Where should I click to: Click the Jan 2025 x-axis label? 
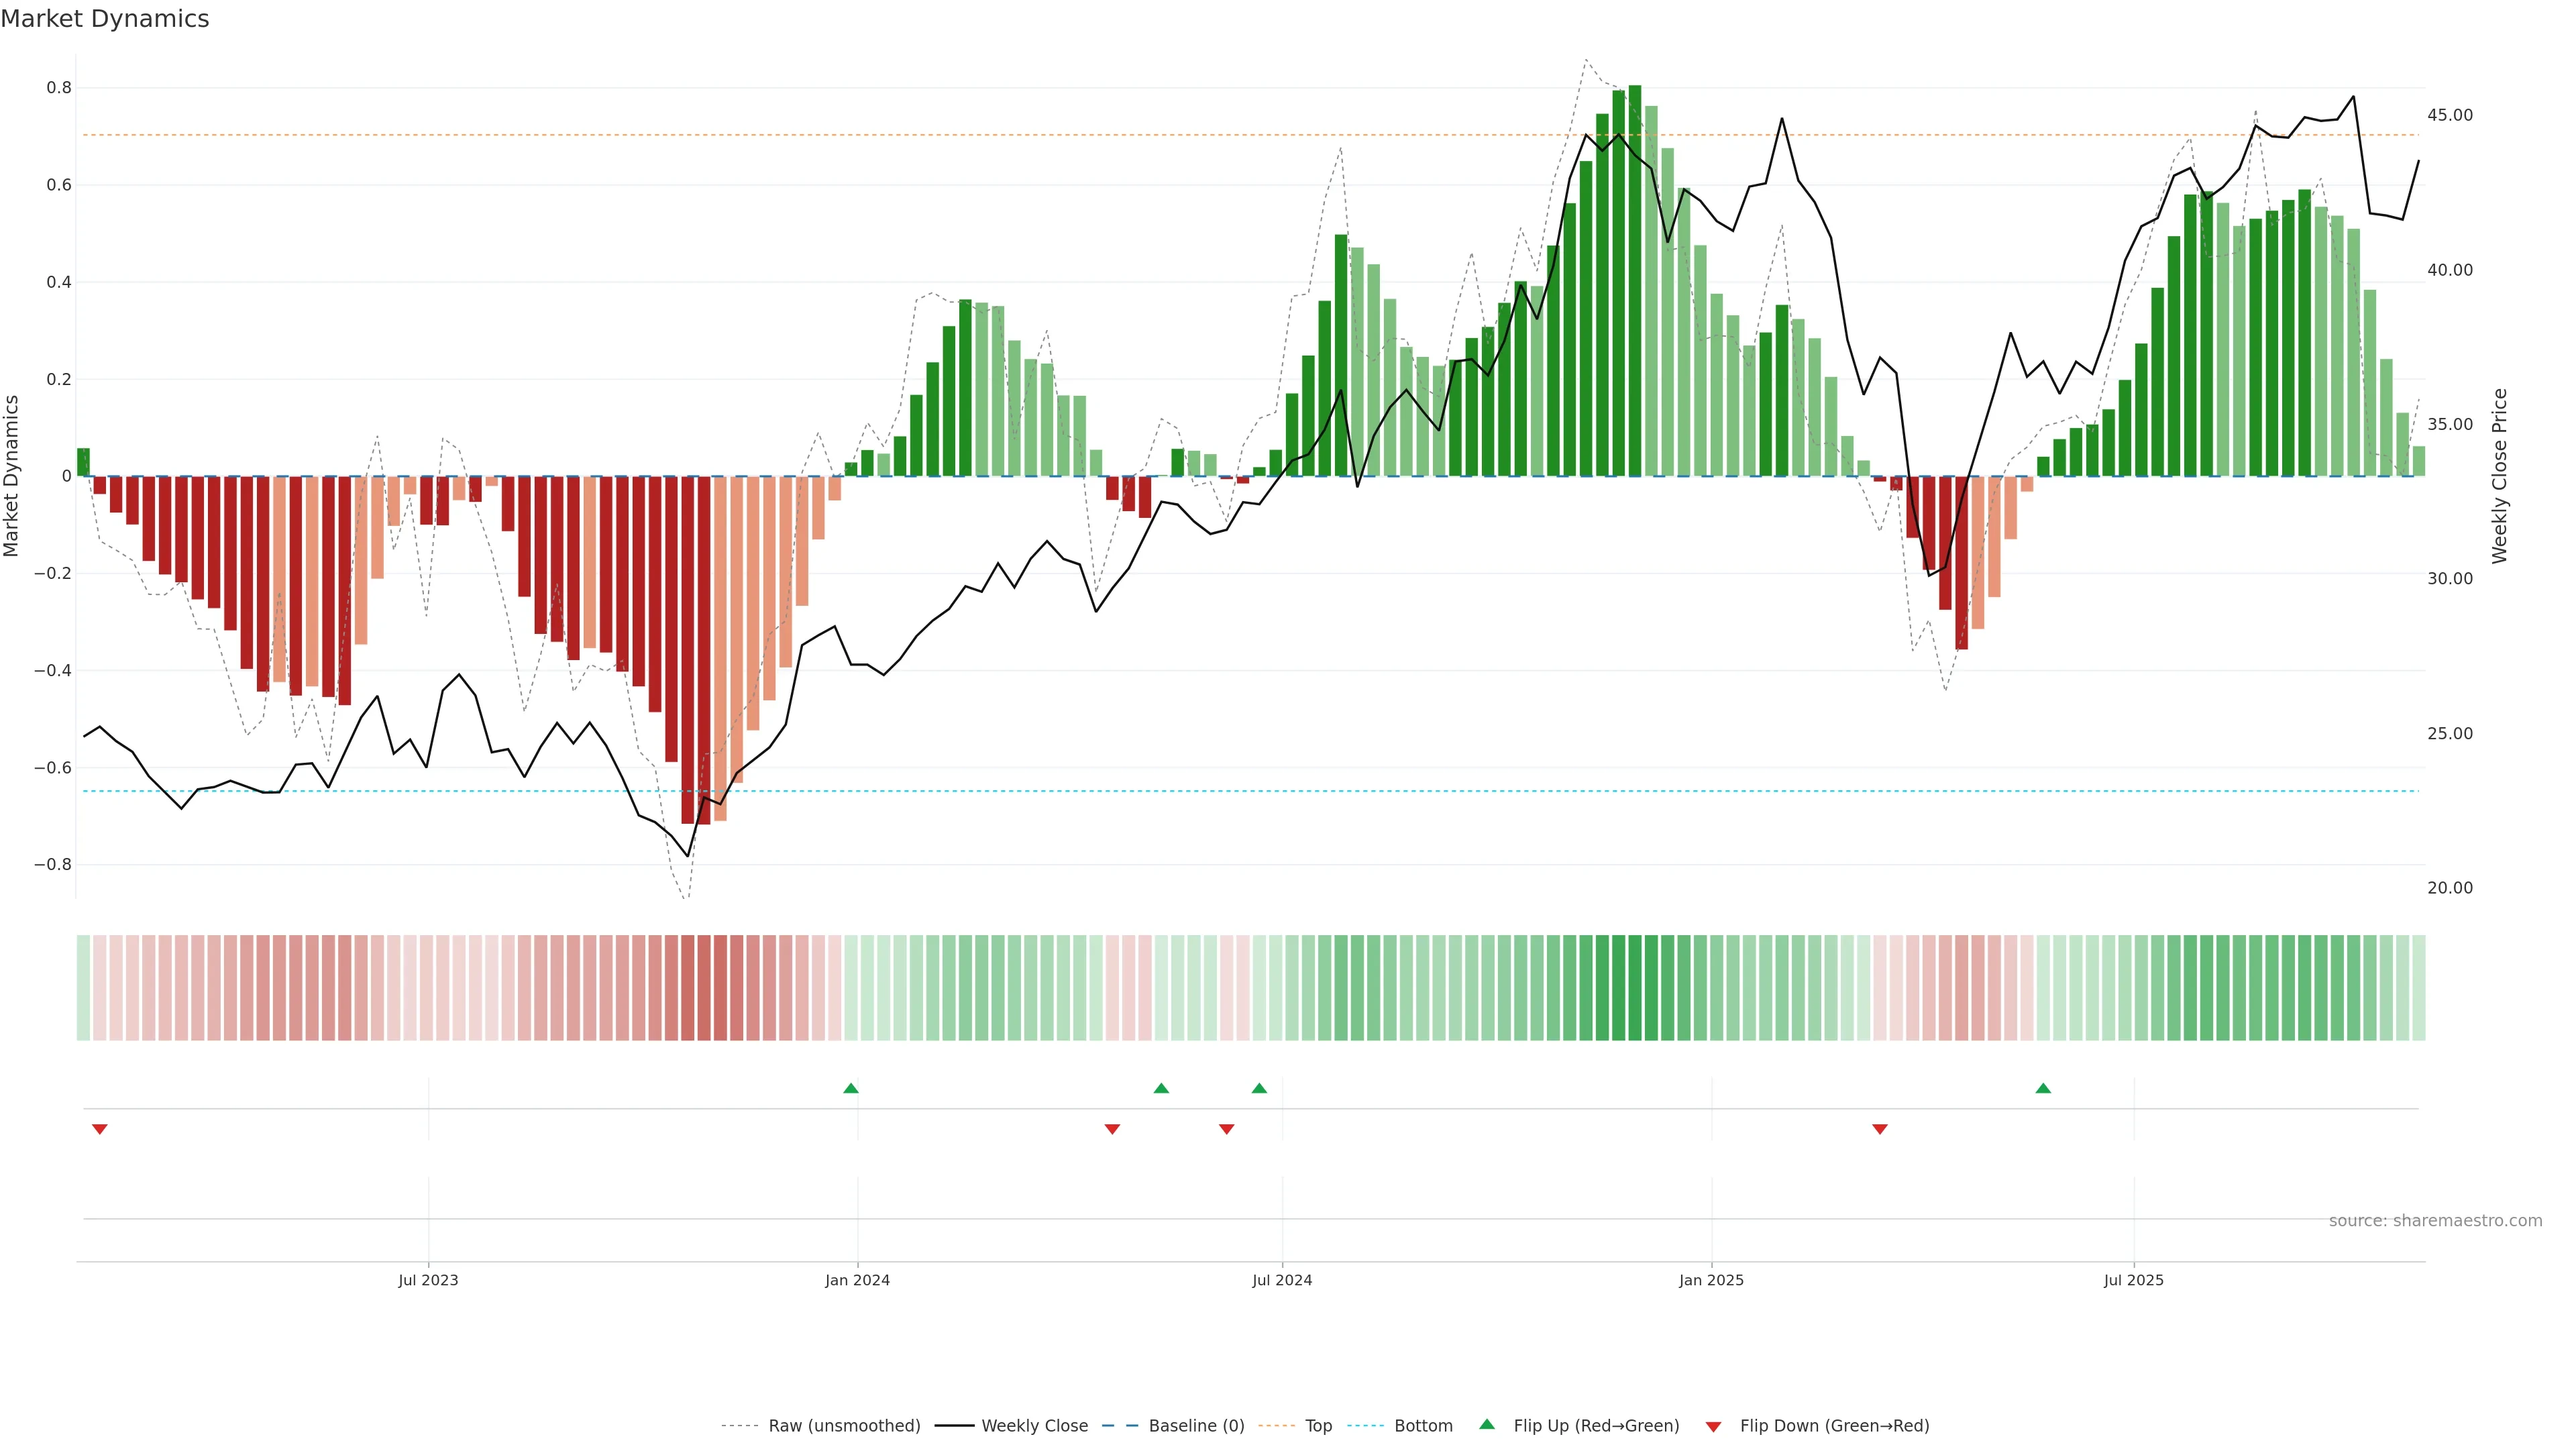click(1711, 1280)
